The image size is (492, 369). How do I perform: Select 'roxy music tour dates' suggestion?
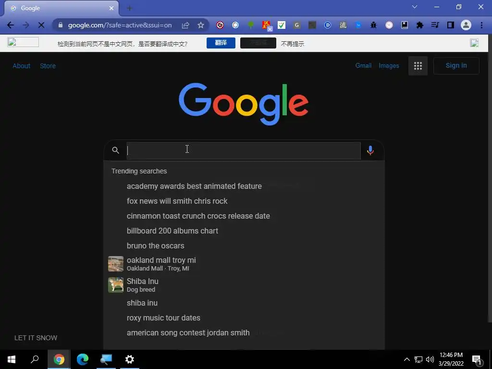244,318
